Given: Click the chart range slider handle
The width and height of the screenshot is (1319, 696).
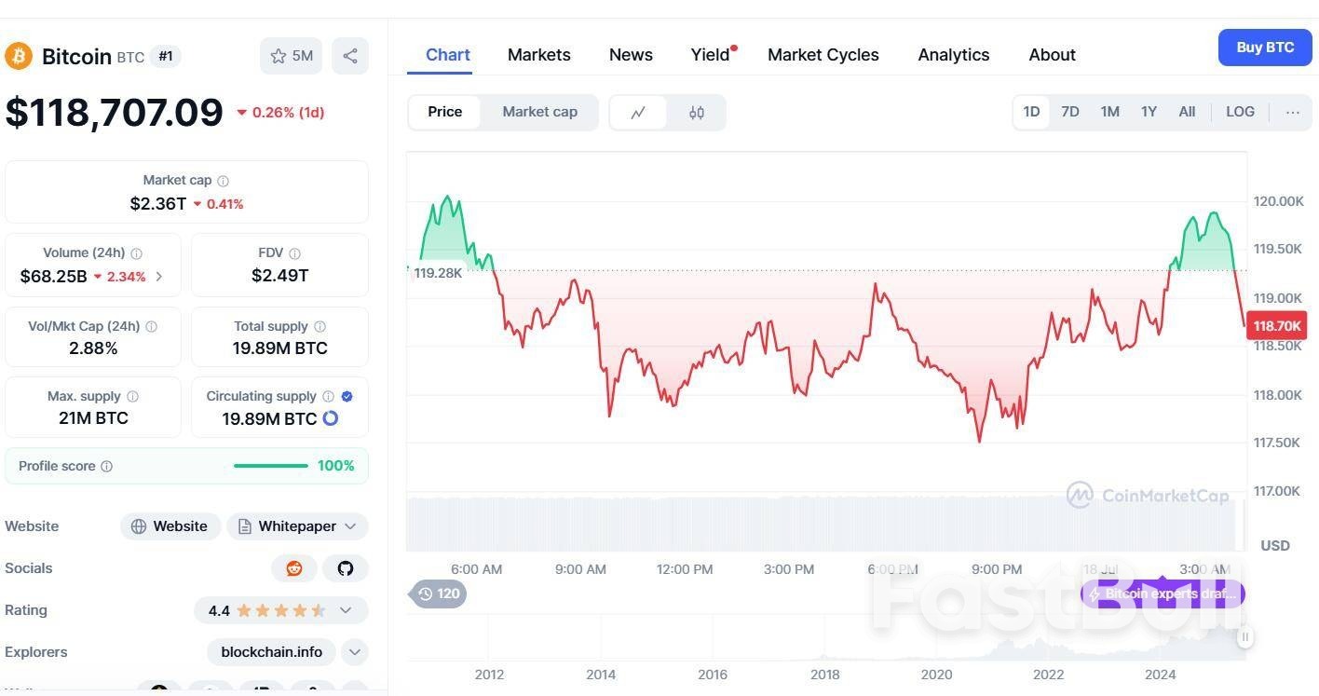Looking at the screenshot, I should tap(1244, 637).
